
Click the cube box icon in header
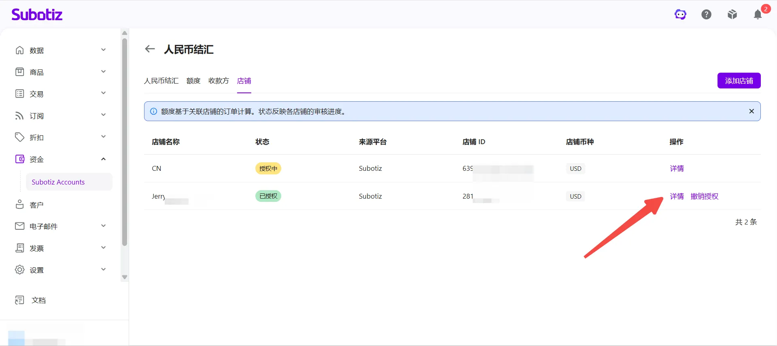point(732,15)
